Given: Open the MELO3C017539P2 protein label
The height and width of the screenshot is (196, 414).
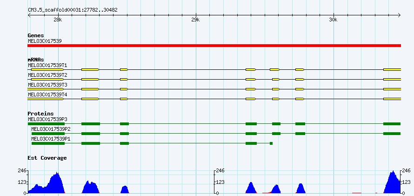Looking at the screenshot, I should tap(51, 129).
